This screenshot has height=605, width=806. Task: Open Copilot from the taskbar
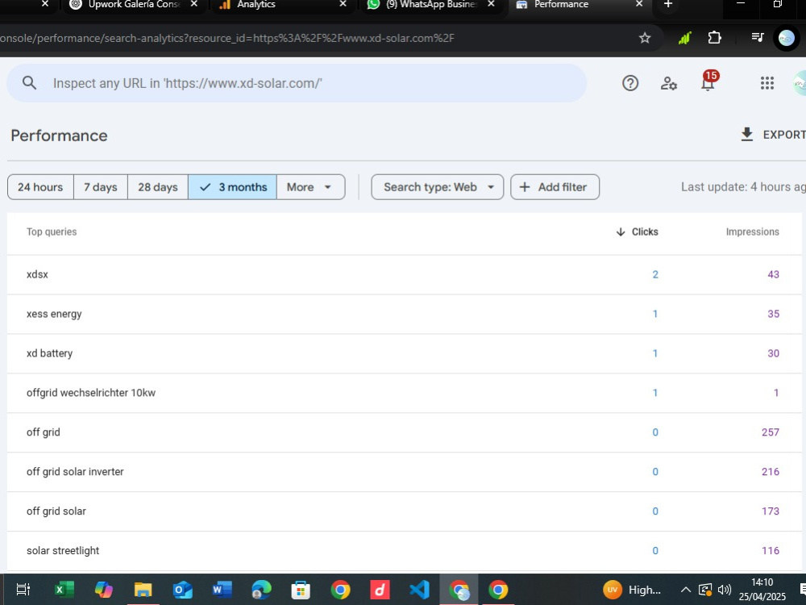click(x=103, y=589)
